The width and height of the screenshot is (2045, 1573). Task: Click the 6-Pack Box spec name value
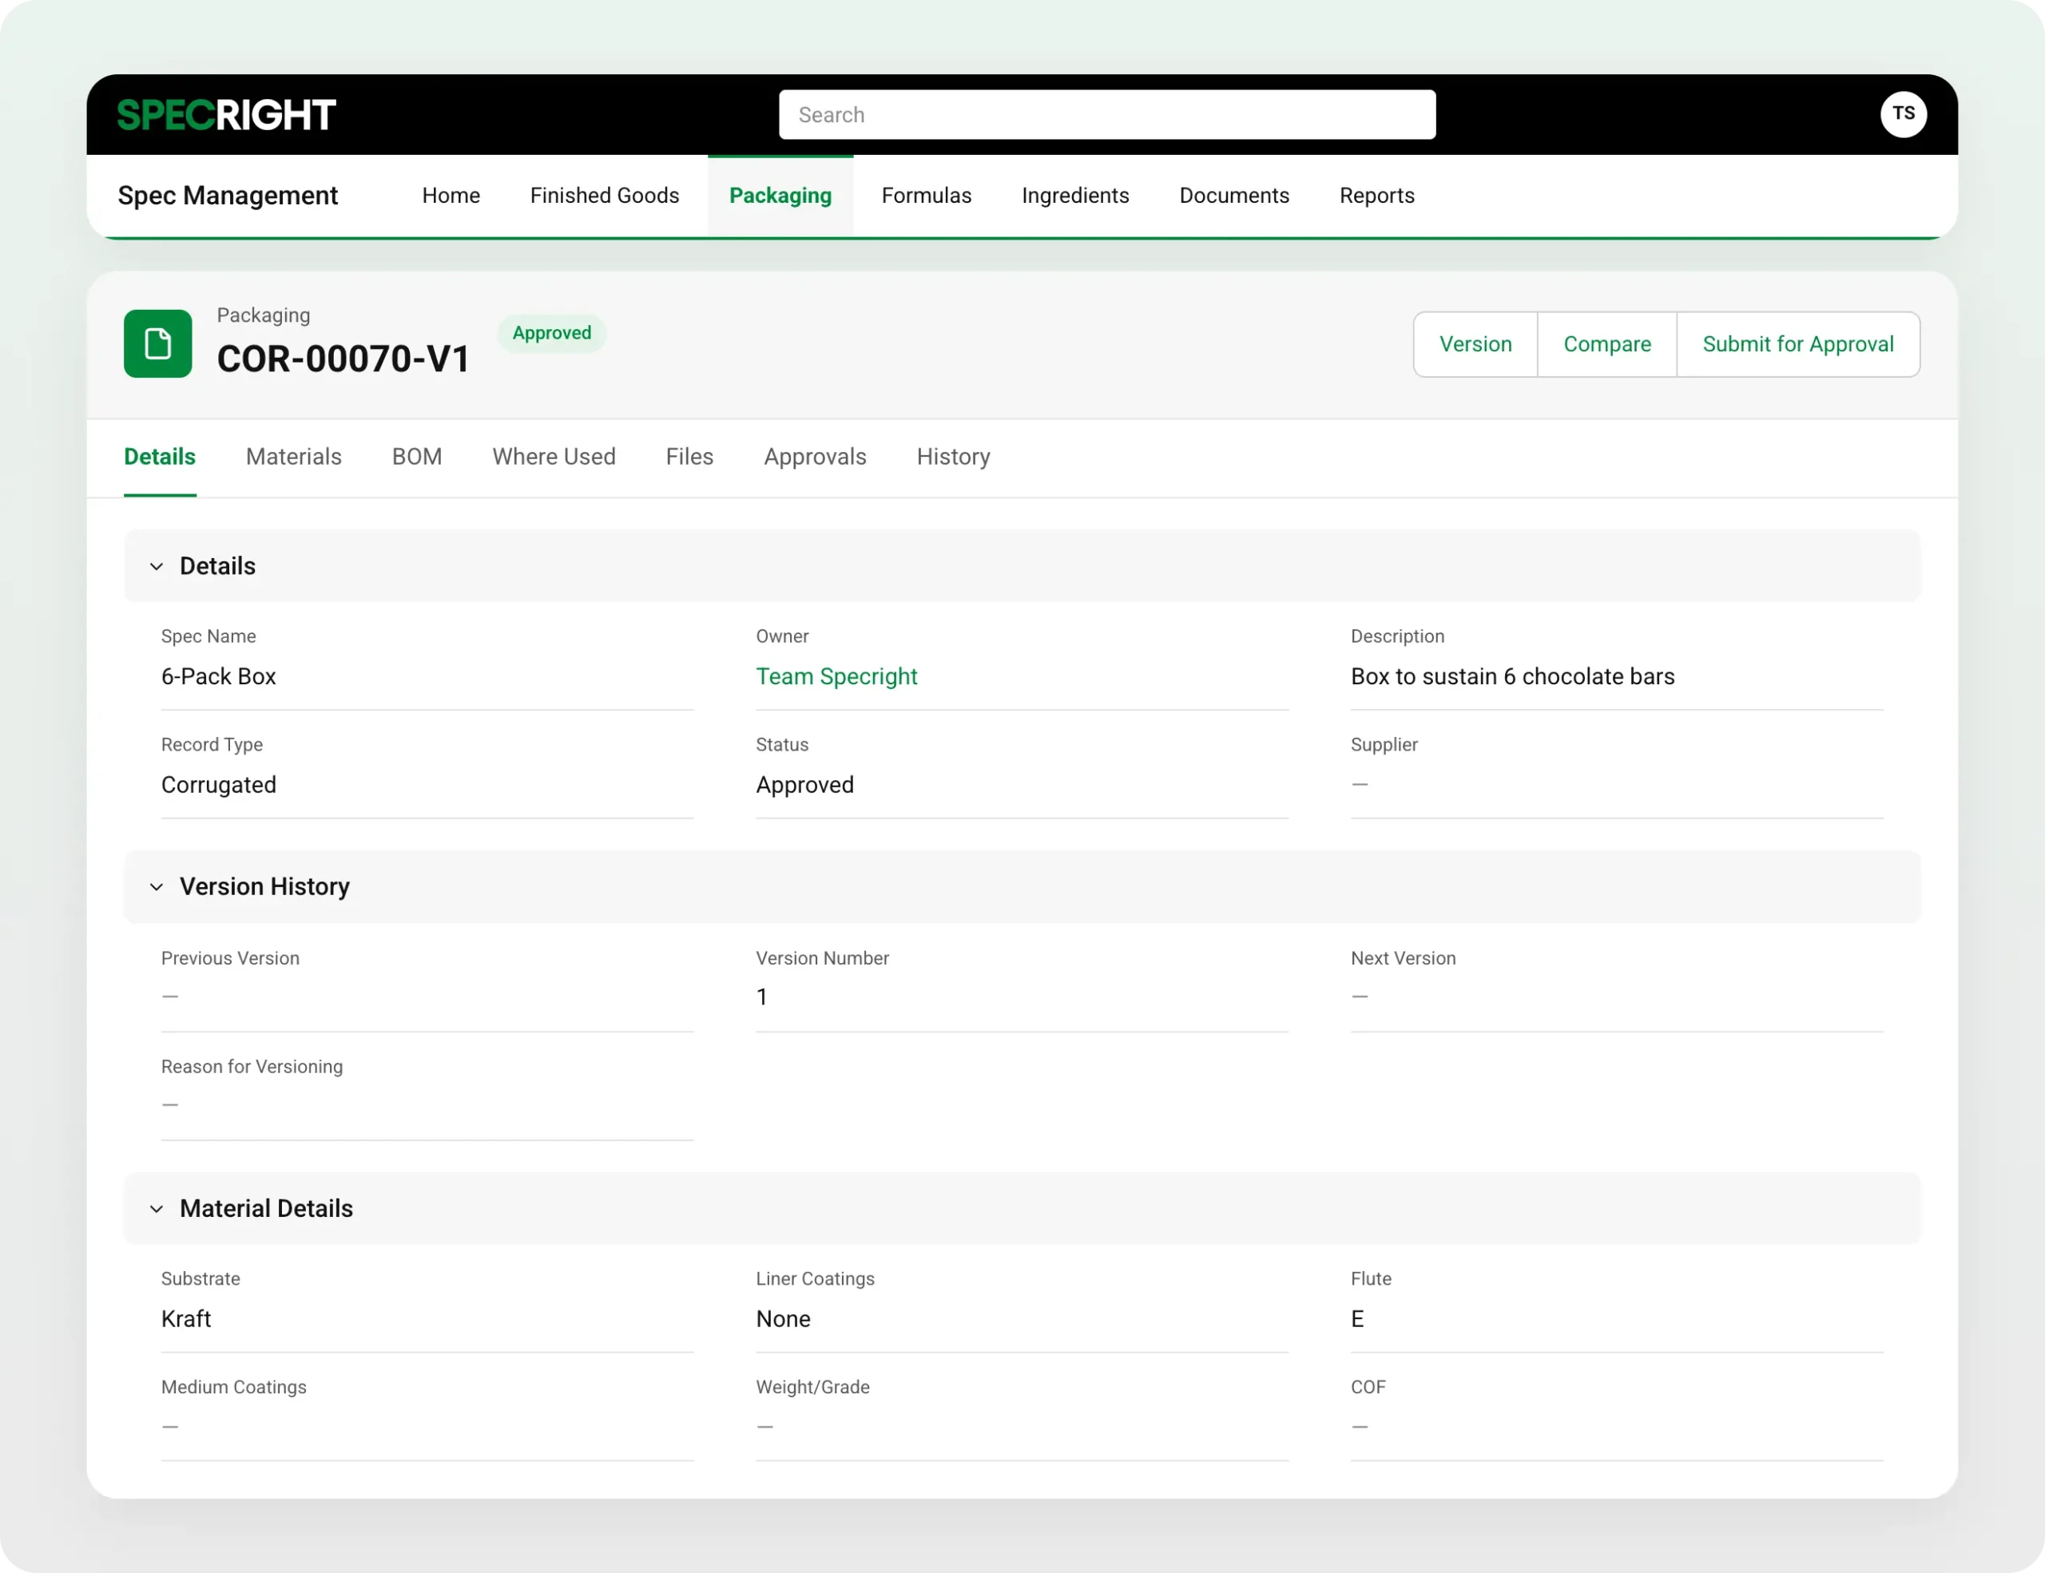tap(218, 676)
